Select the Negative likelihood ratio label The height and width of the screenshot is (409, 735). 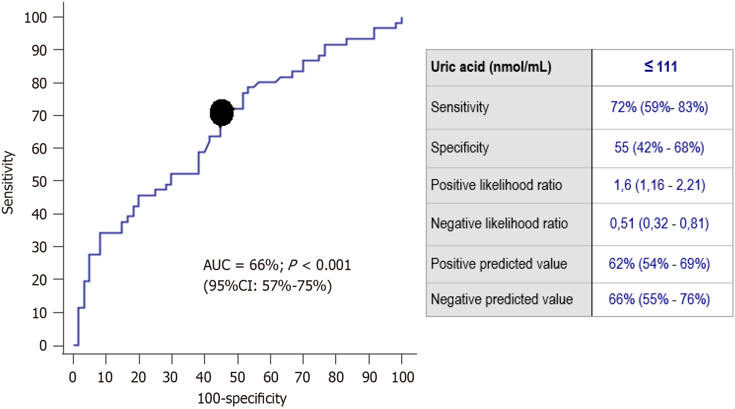499,223
